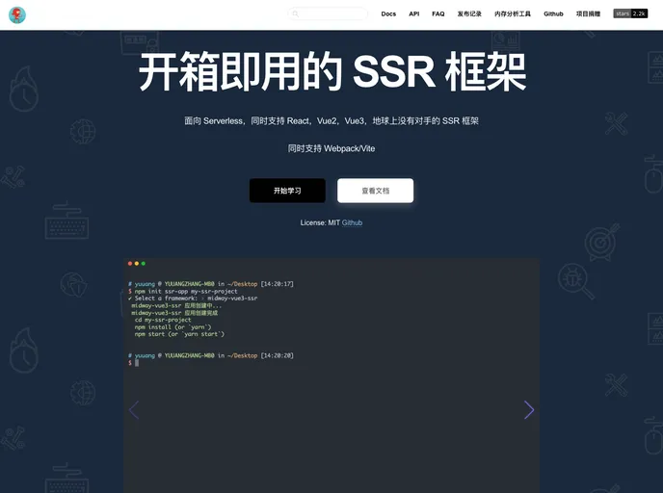Click the License: MIT text
The width and height of the screenshot is (663, 493).
(320, 222)
